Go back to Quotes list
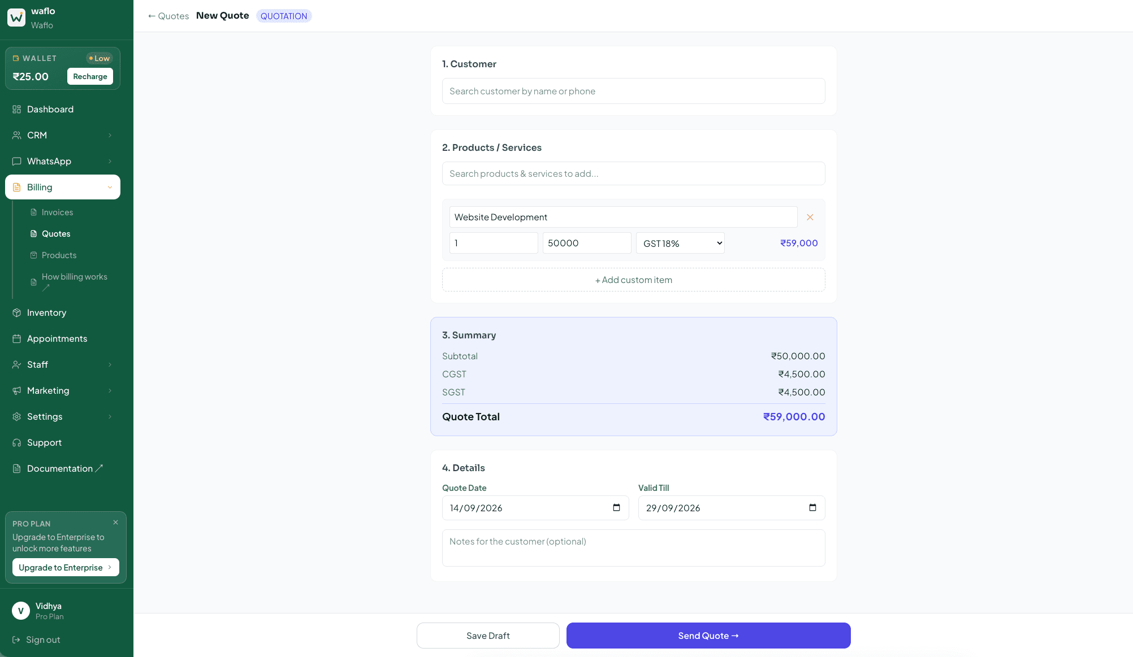The image size is (1133, 657). point(168,16)
